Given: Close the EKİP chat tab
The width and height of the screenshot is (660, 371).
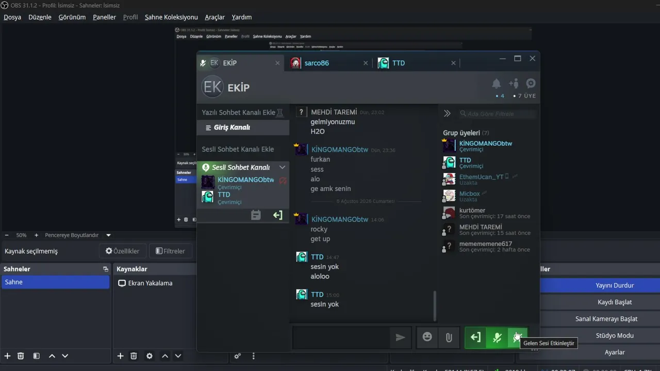Looking at the screenshot, I should point(277,63).
